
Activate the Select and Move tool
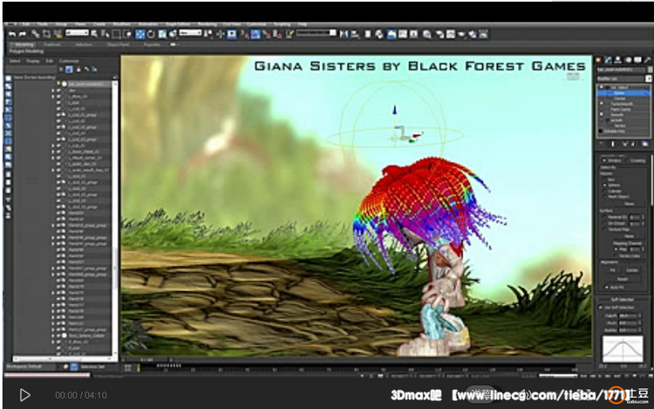point(140,34)
